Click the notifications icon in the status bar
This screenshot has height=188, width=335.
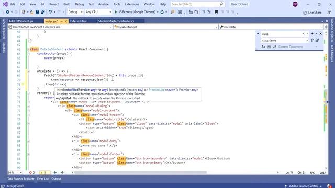tap(329, 186)
